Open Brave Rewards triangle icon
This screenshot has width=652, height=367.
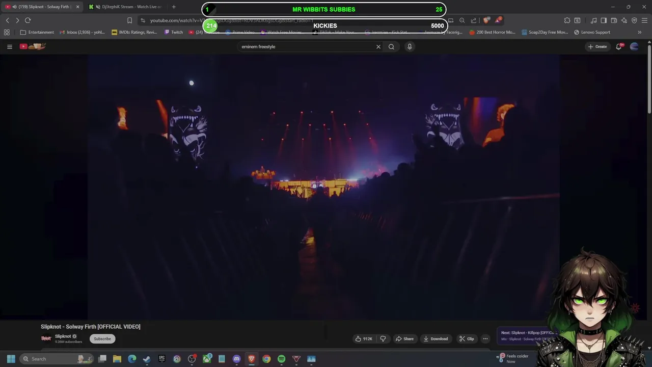tap(499, 20)
